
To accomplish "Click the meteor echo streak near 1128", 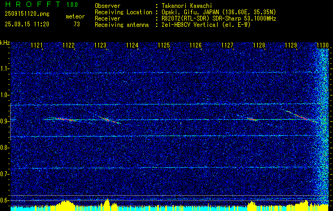I will [x=252, y=119].
